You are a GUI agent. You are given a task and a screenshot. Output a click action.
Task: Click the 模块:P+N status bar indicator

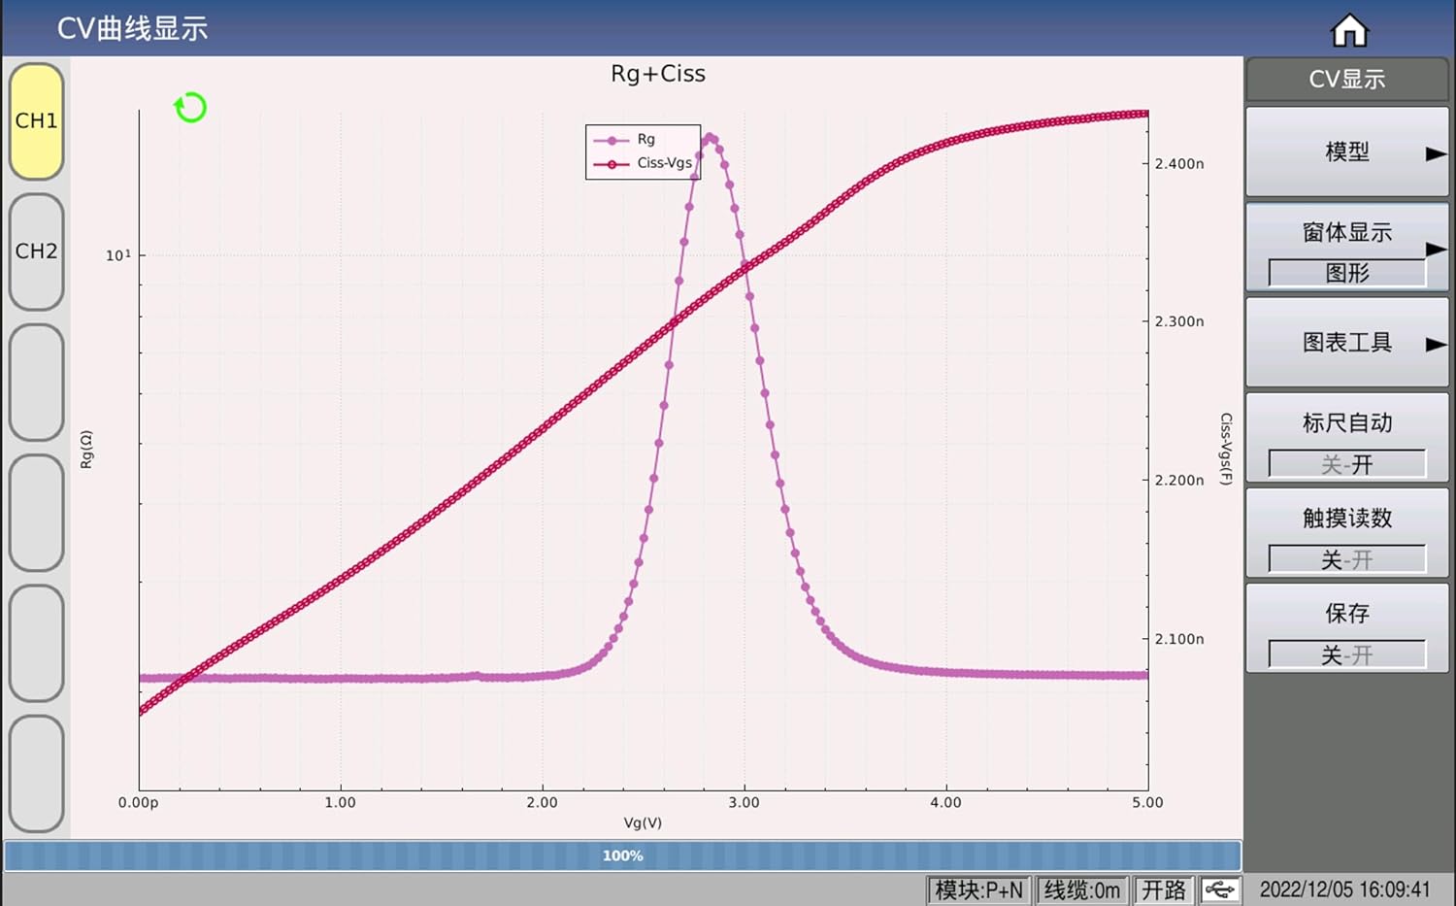977,889
